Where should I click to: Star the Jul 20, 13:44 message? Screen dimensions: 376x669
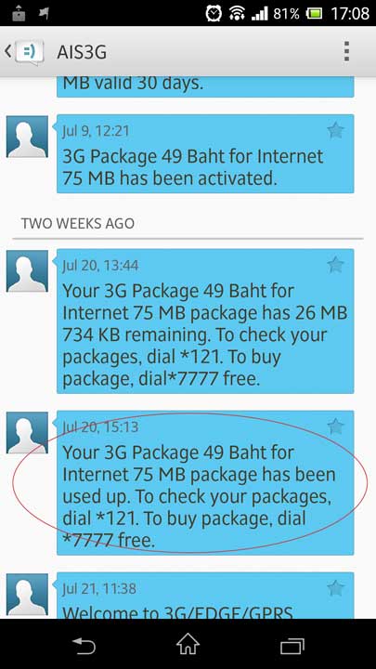click(x=335, y=265)
